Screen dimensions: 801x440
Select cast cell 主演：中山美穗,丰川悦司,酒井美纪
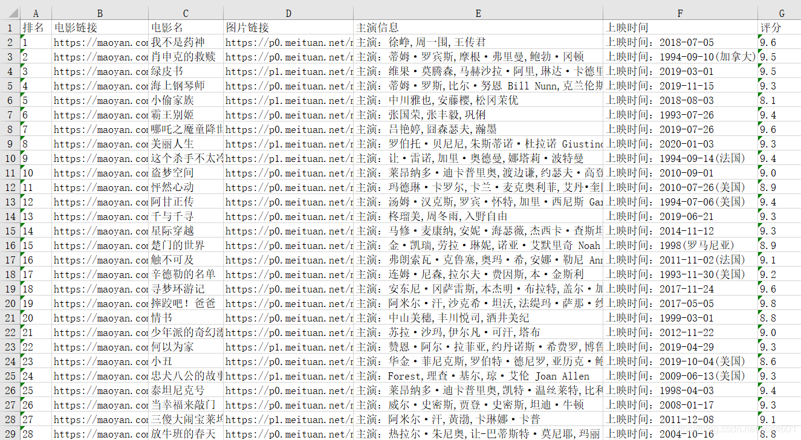478,318
